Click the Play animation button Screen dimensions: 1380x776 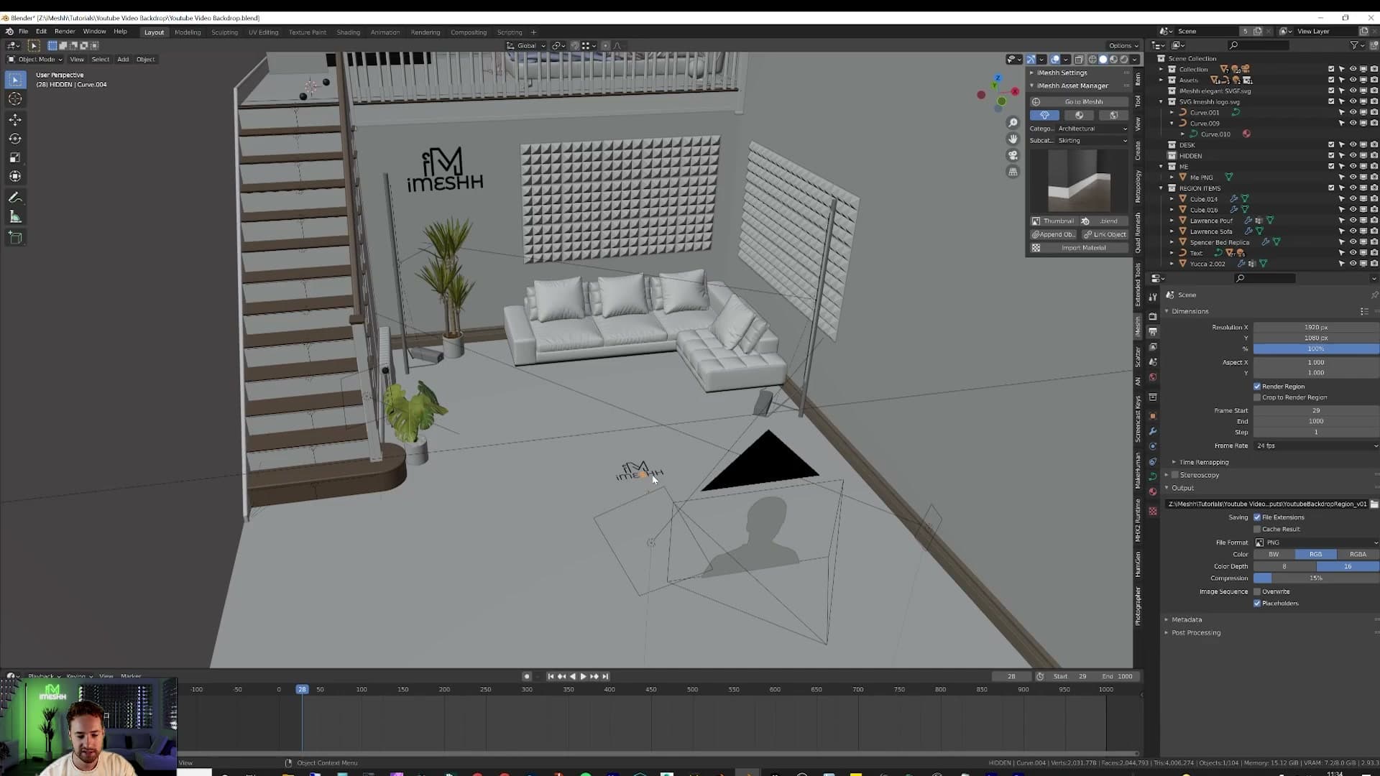(583, 676)
